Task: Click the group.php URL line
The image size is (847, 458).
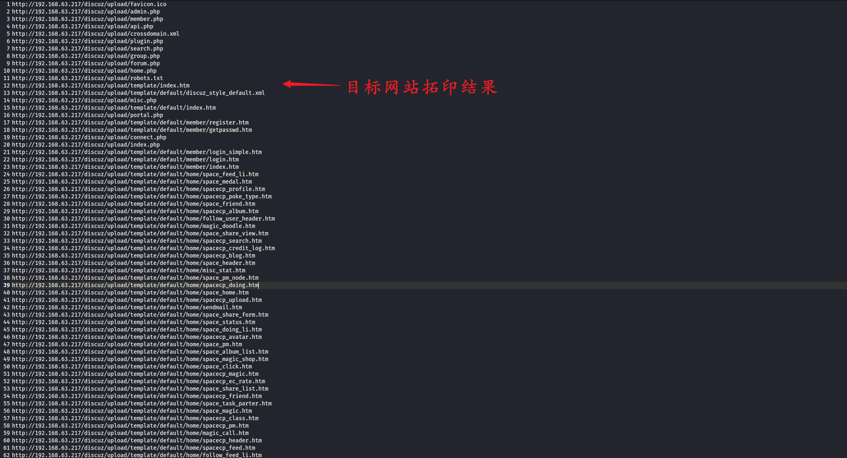Action: (x=86, y=56)
